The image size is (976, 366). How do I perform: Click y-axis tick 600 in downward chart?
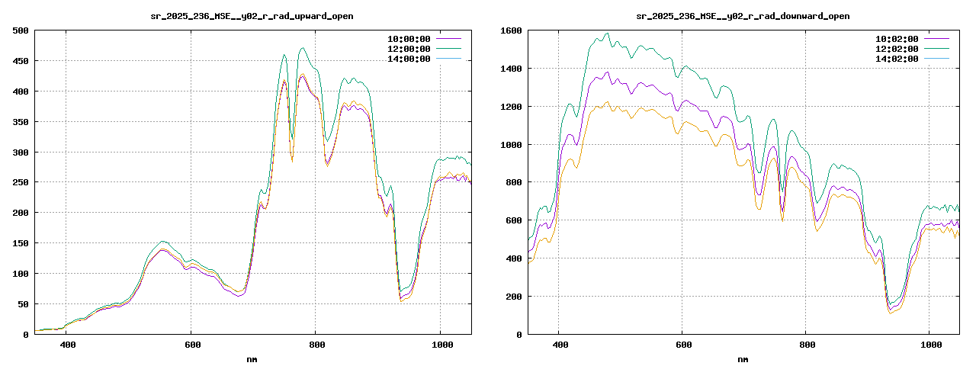point(513,220)
